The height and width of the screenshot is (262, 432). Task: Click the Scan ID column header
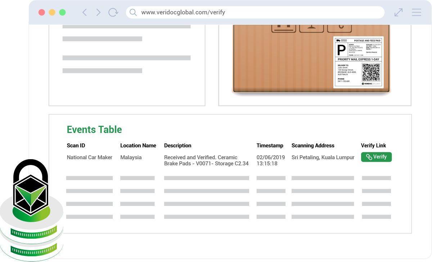click(x=76, y=146)
